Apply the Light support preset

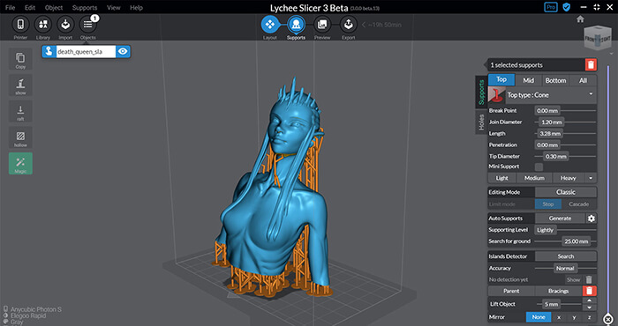[x=502, y=178]
